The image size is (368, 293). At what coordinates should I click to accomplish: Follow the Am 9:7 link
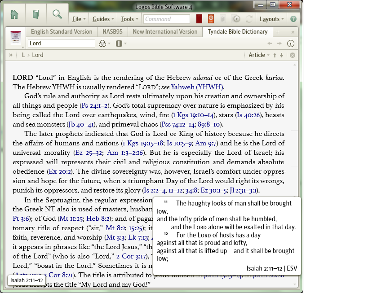pyautogui.click(x=206, y=143)
